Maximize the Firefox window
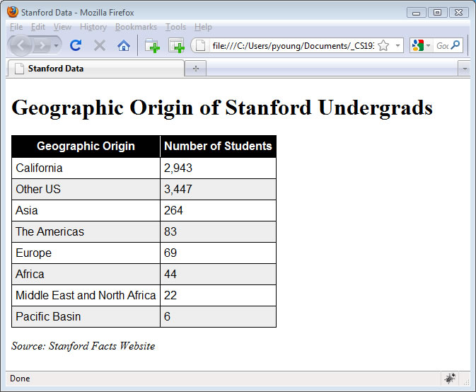This screenshot has width=476, height=392. tap(437, 13)
